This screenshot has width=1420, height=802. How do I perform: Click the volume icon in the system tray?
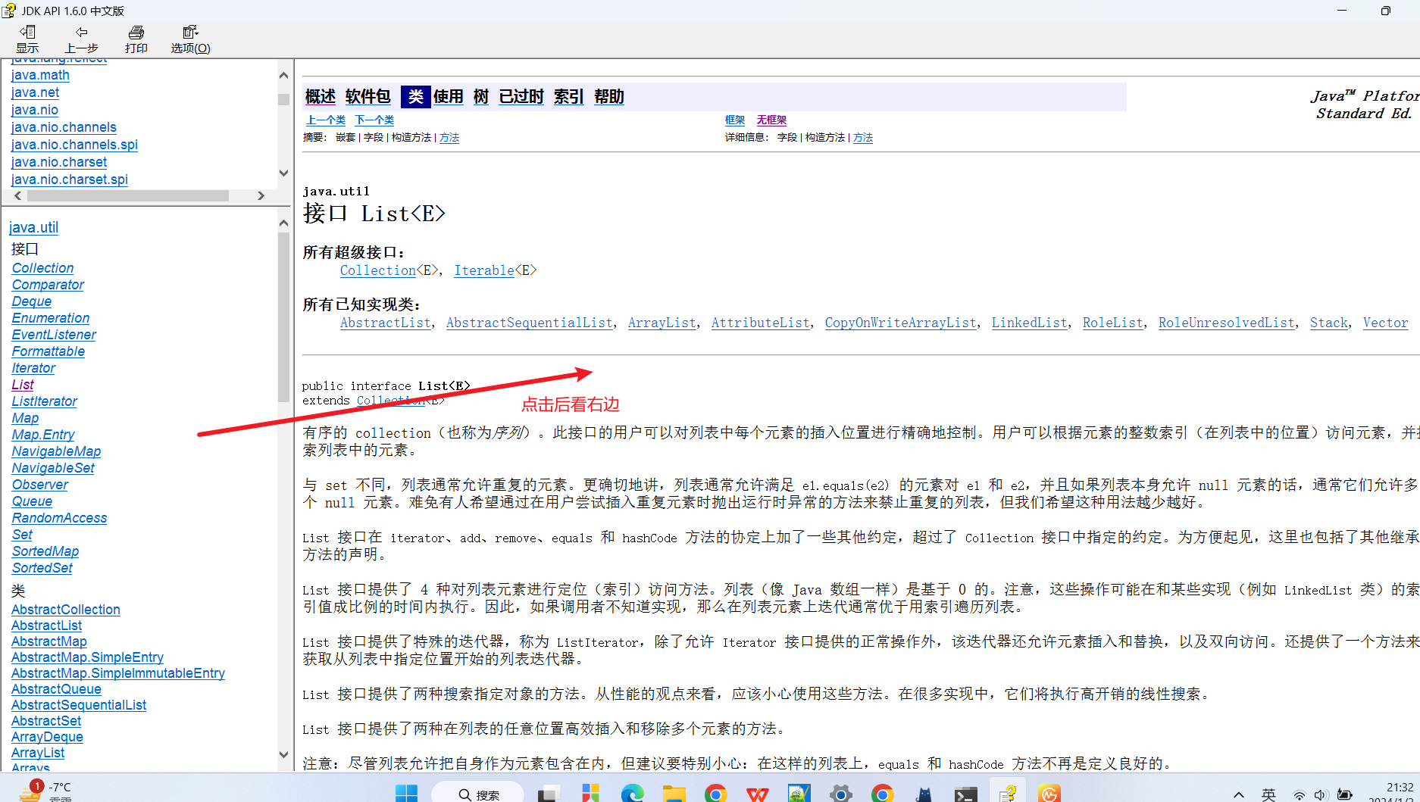(x=1321, y=794)
